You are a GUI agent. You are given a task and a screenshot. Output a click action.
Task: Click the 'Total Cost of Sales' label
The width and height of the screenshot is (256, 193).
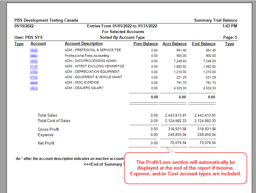click(x=54, y=121)
